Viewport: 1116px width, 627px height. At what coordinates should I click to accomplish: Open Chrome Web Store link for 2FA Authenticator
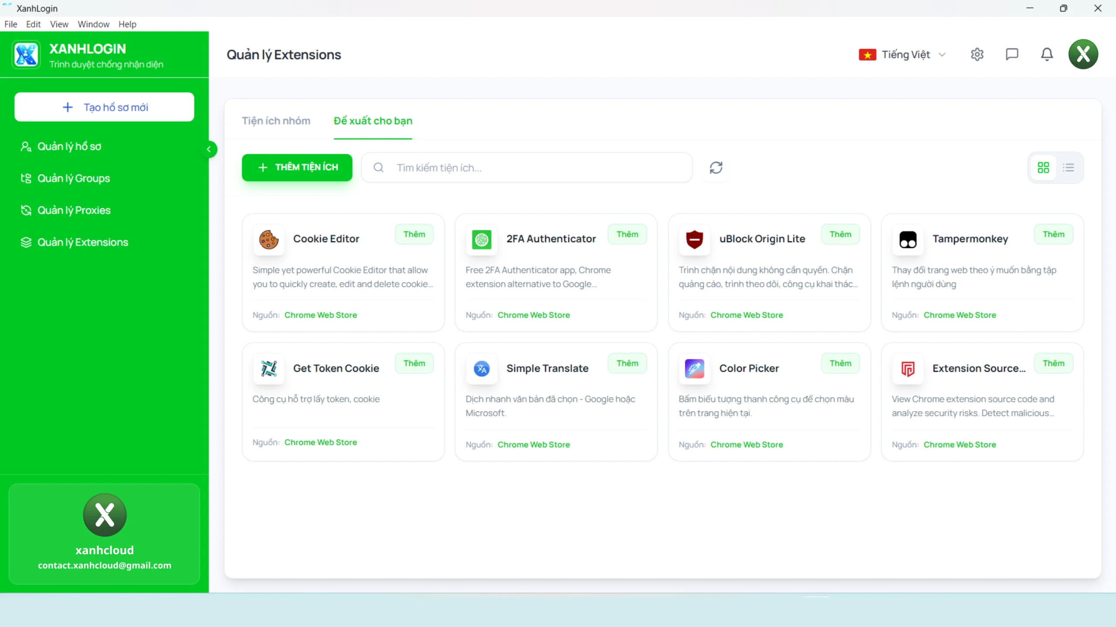point(534,315)
